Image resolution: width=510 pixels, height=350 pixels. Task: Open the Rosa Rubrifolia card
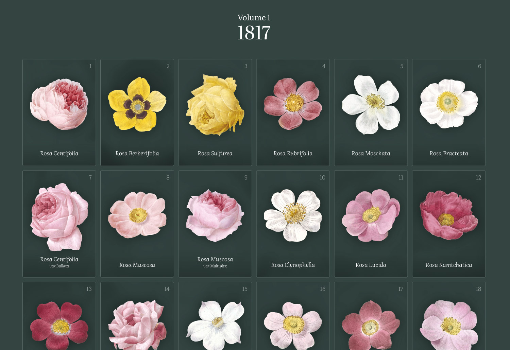293,112
